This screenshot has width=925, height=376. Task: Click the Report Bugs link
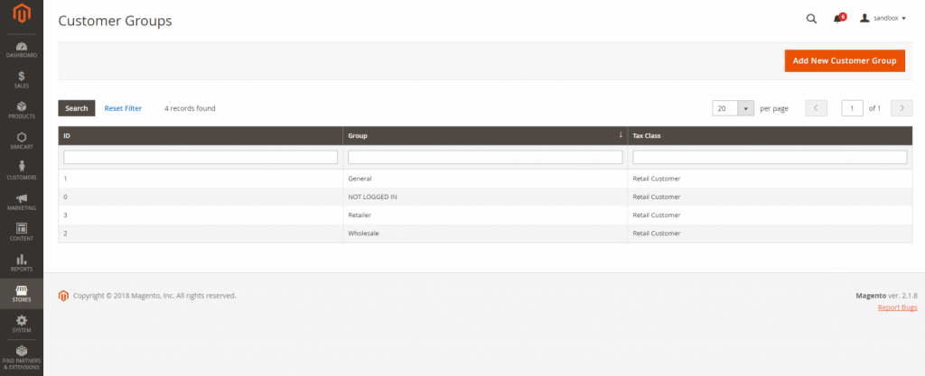897,307
